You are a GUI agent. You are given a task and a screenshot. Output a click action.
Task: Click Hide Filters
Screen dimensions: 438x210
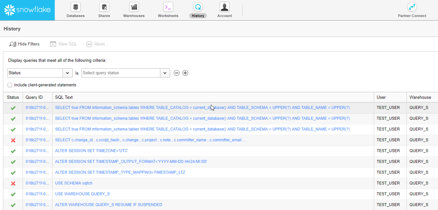(24, 44)
